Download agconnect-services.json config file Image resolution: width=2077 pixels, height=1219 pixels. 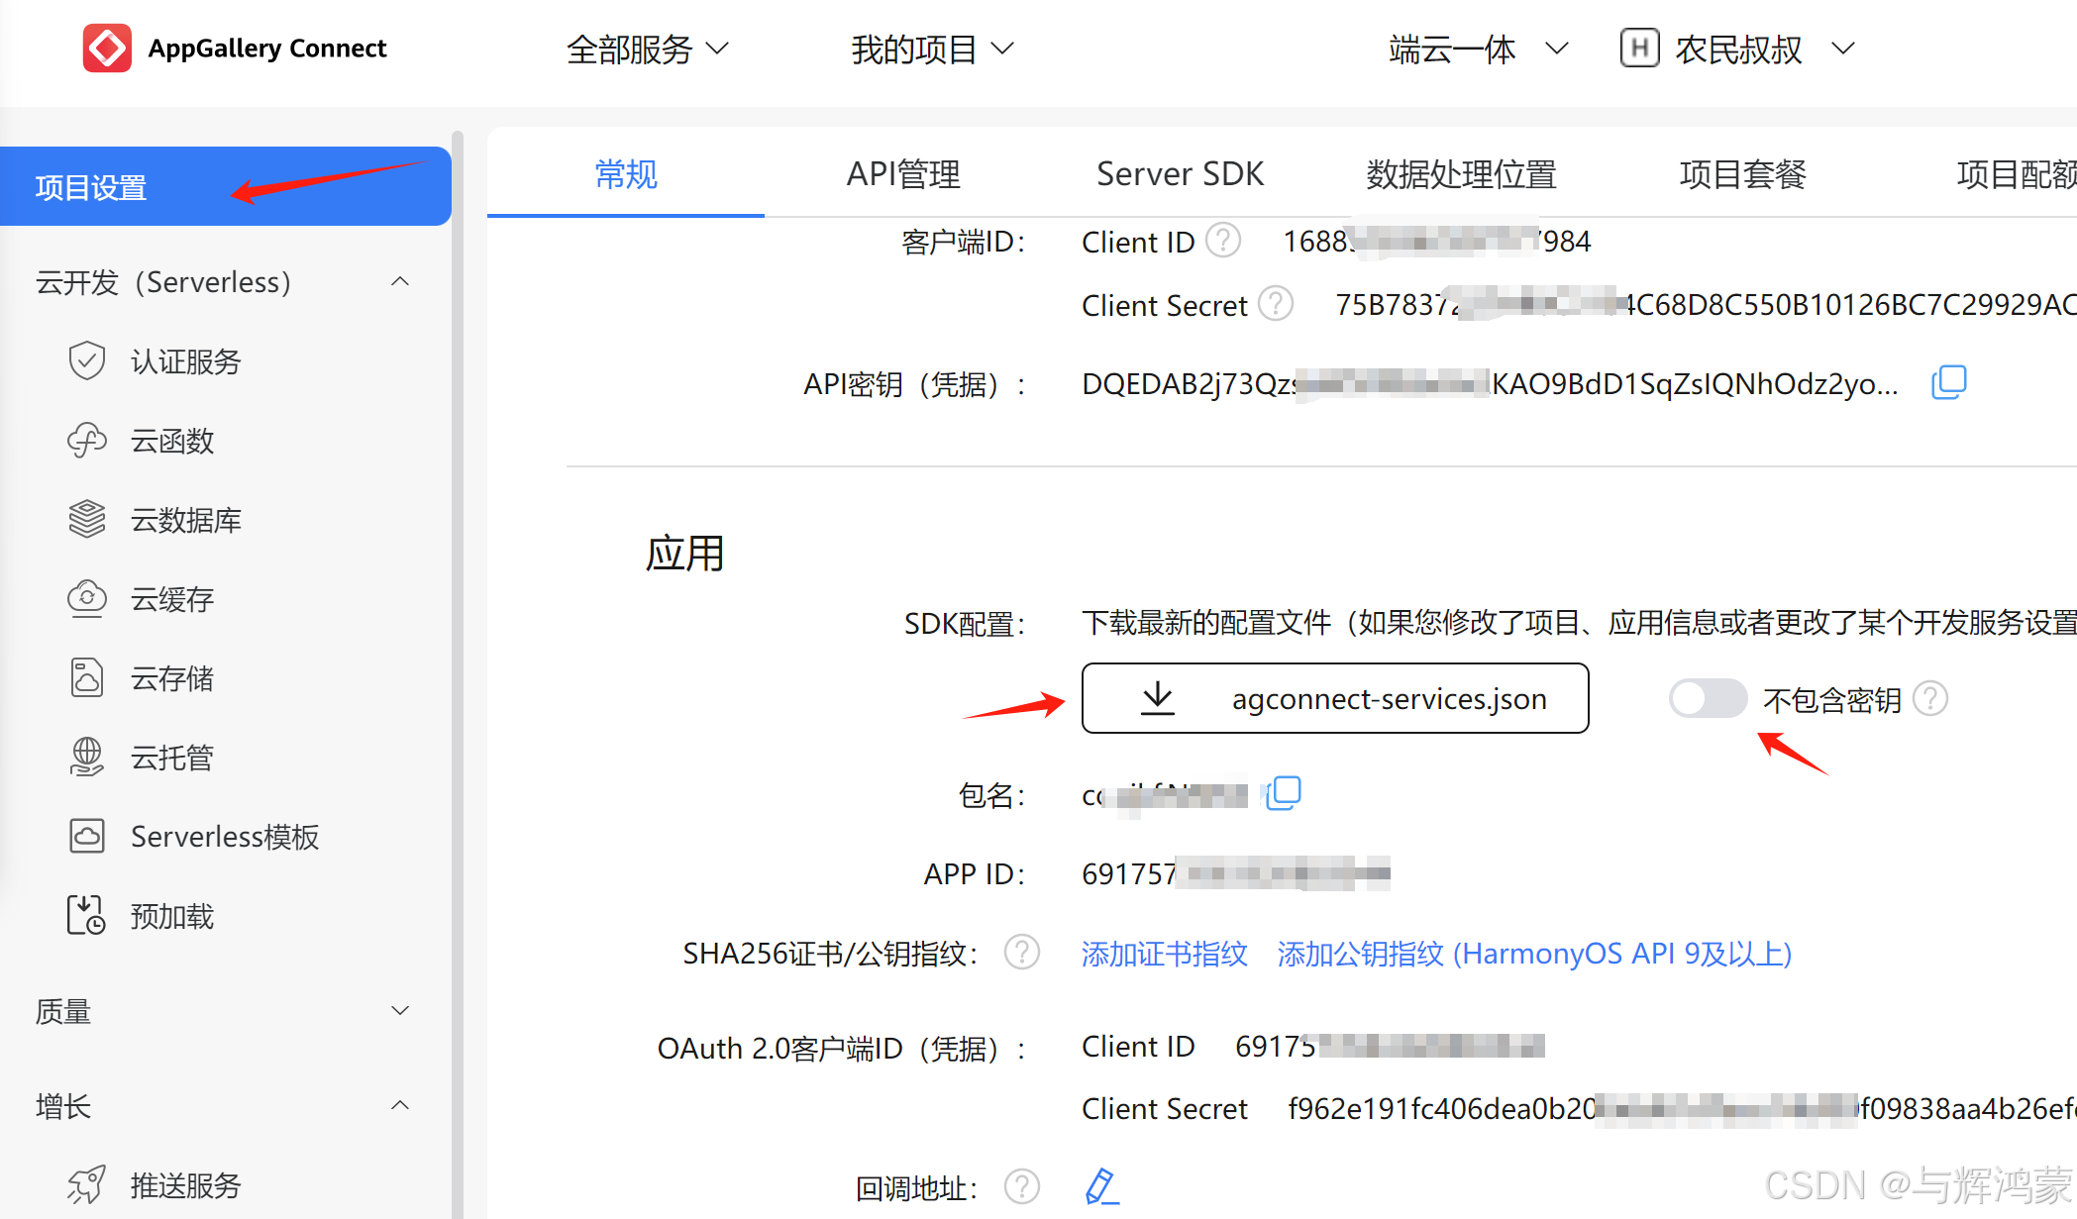[1334, 699]
